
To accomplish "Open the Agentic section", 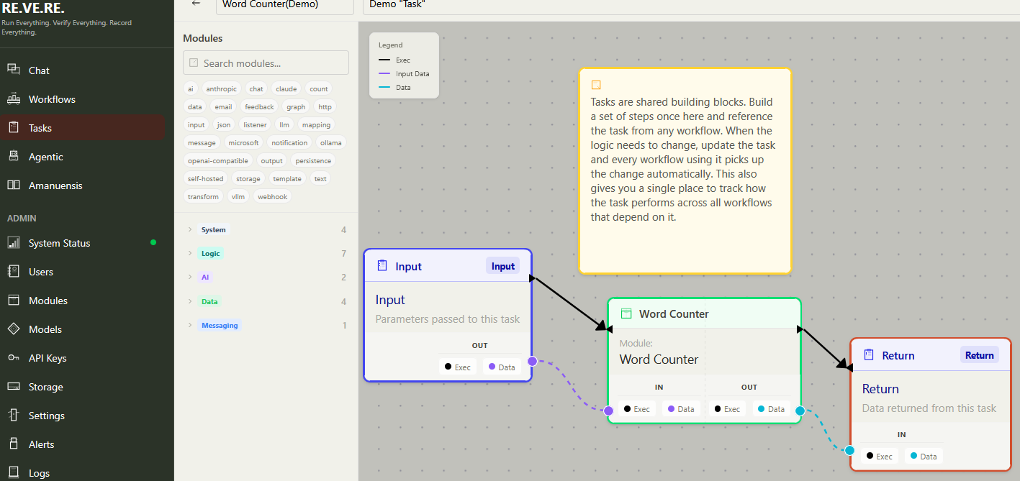I will 83,157.
